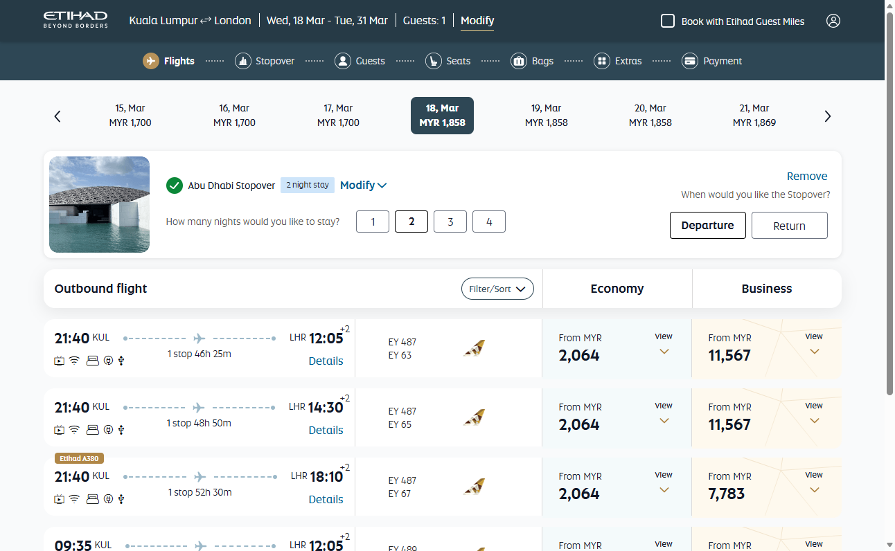Open the account profile icon

[833, 21]
